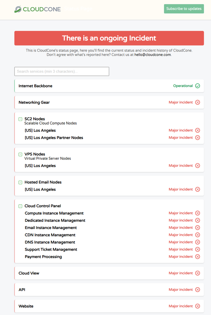Focus the Search services input field
211x315 pixels.
pyautogui.click(x=62, y=71)
